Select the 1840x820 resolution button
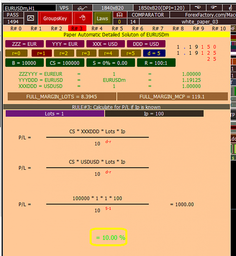 tap(113, 8)
